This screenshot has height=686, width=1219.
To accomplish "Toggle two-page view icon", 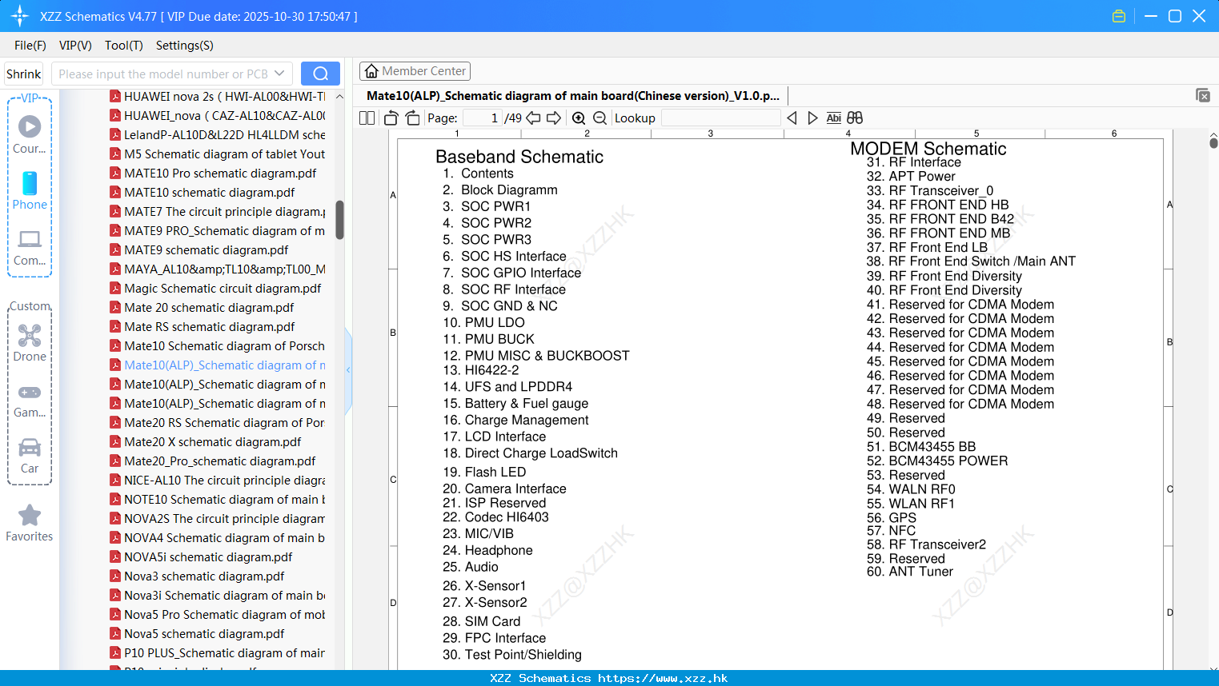I will [x=367, y=118].
